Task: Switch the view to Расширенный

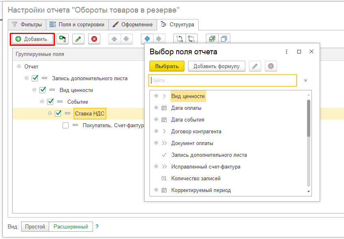Action: click(71, 226)
